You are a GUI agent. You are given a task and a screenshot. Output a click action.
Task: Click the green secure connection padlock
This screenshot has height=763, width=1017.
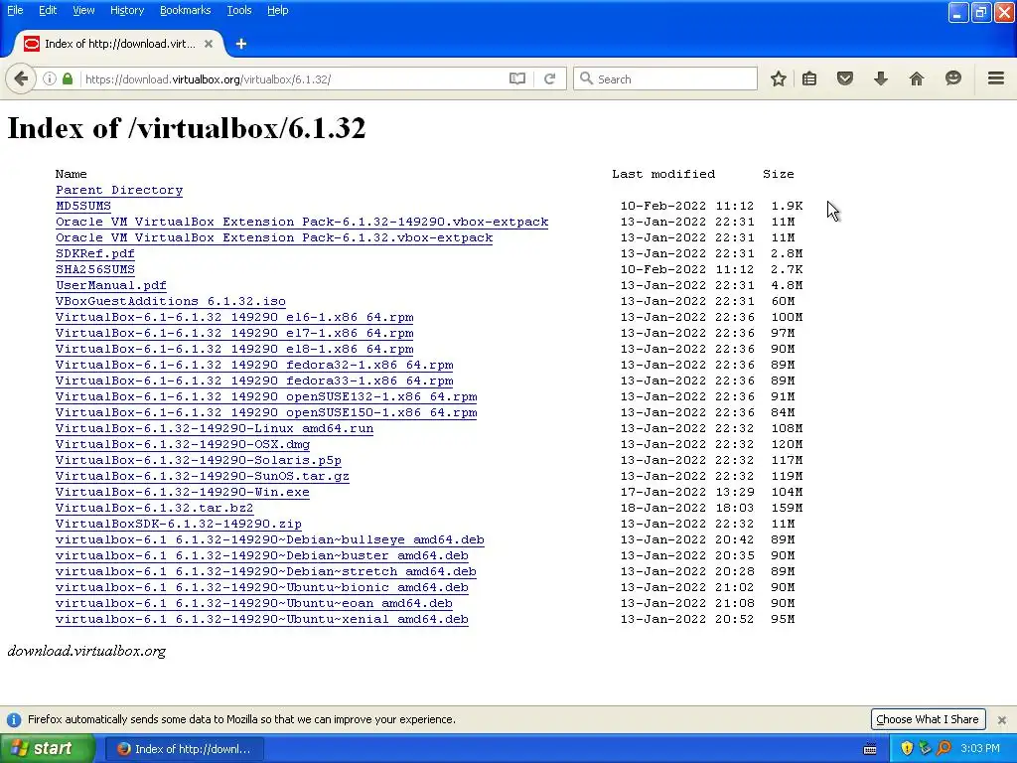68,79
